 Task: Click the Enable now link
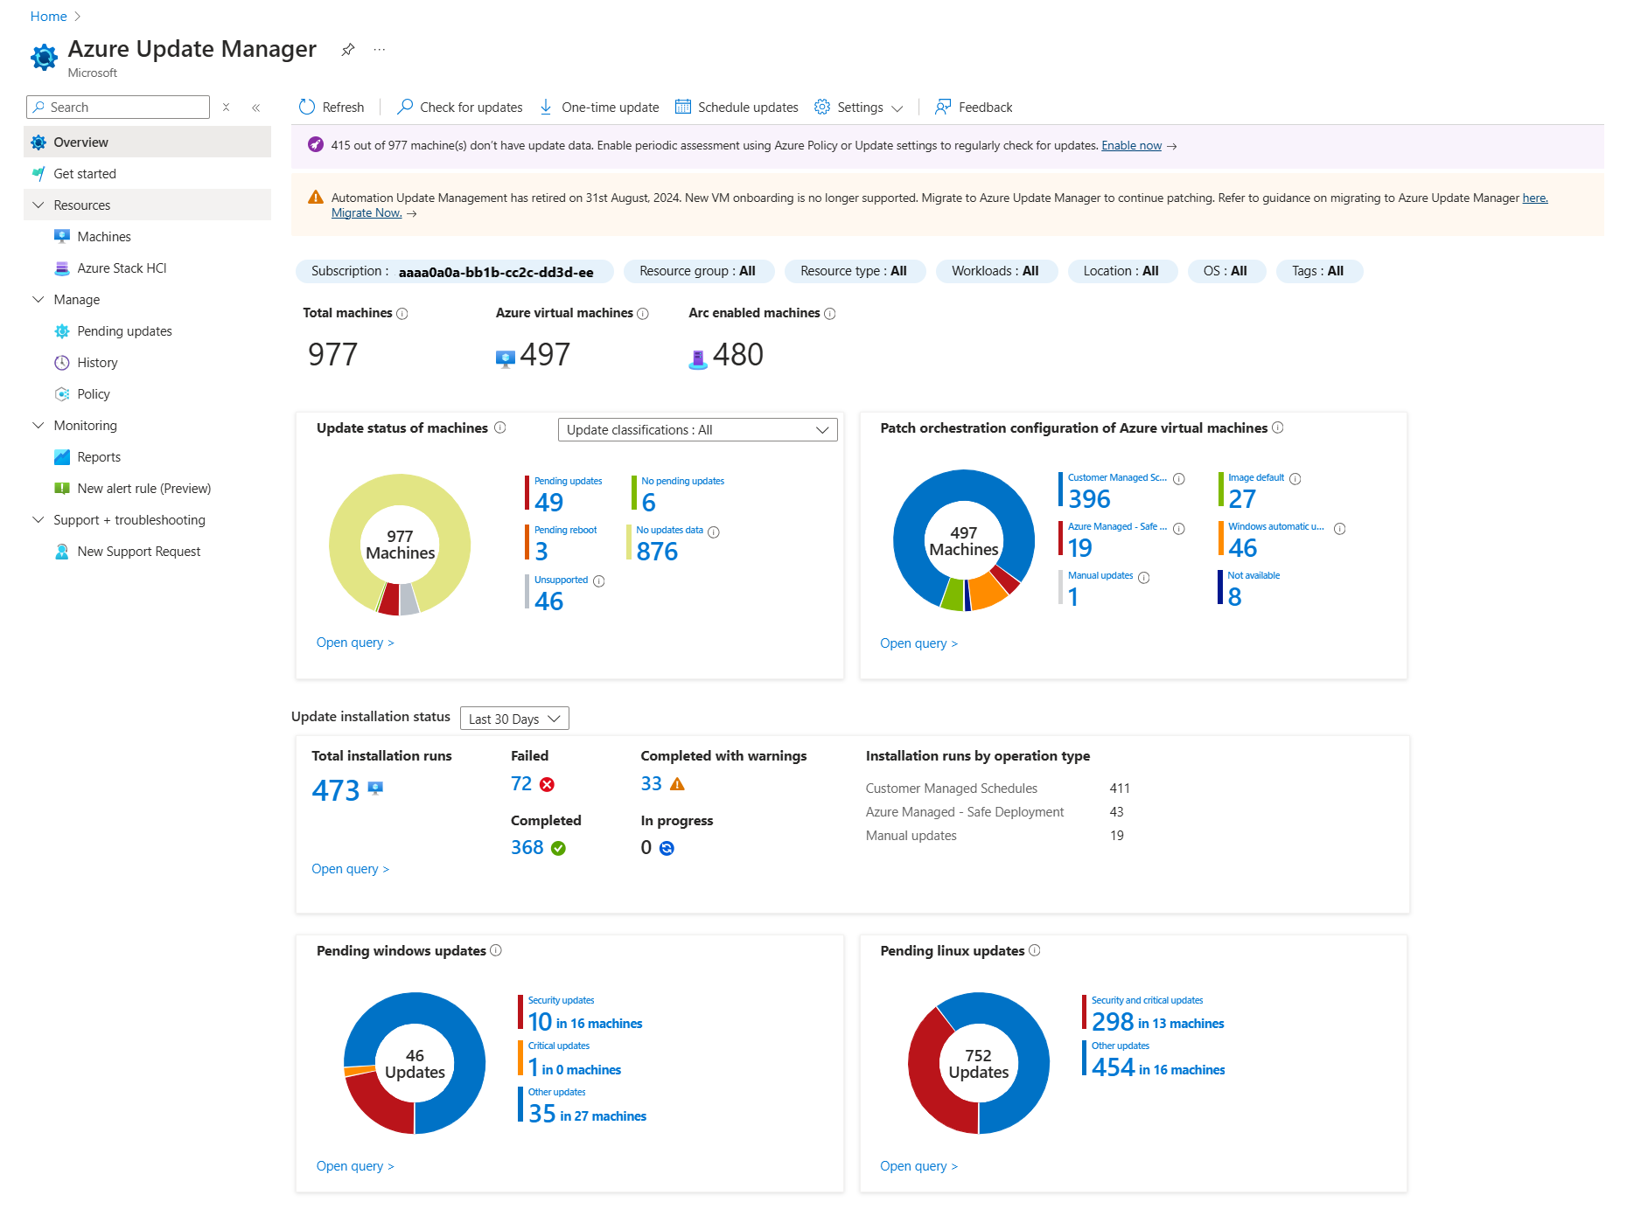pyautogui.click(x=1130, y=145)
